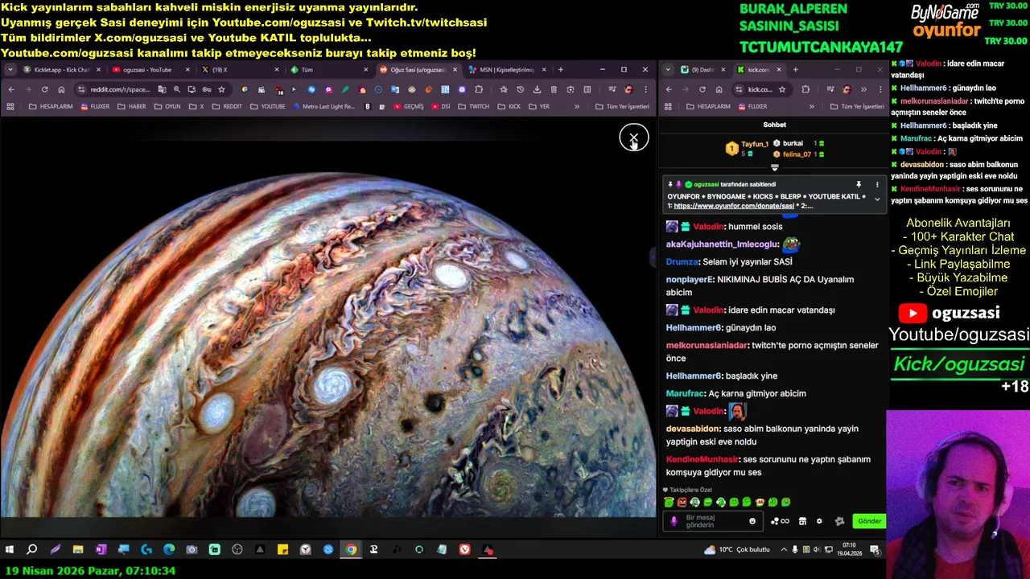Open Tüm Yer İşaretleri in left browser
This screenshot has width=1030, height=579.
(x=622, y=106)
